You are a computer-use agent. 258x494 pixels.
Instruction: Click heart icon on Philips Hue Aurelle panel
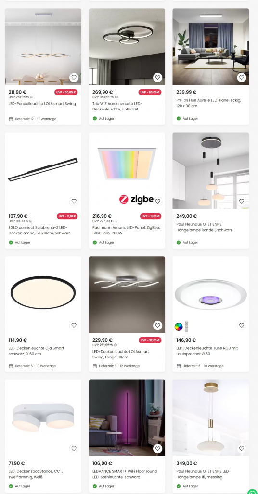(x=242, y=77)
